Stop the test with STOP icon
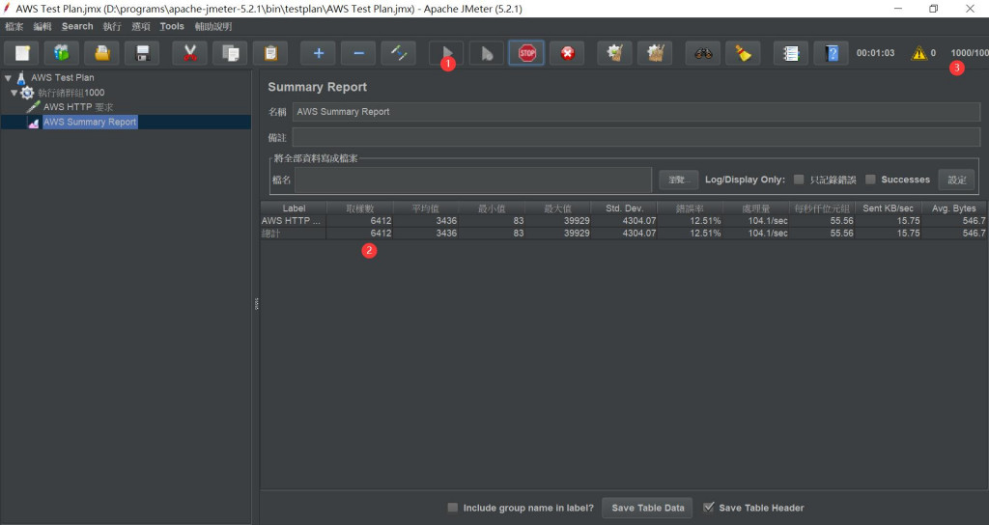This screenshot has height=525, width=989. 526,54
